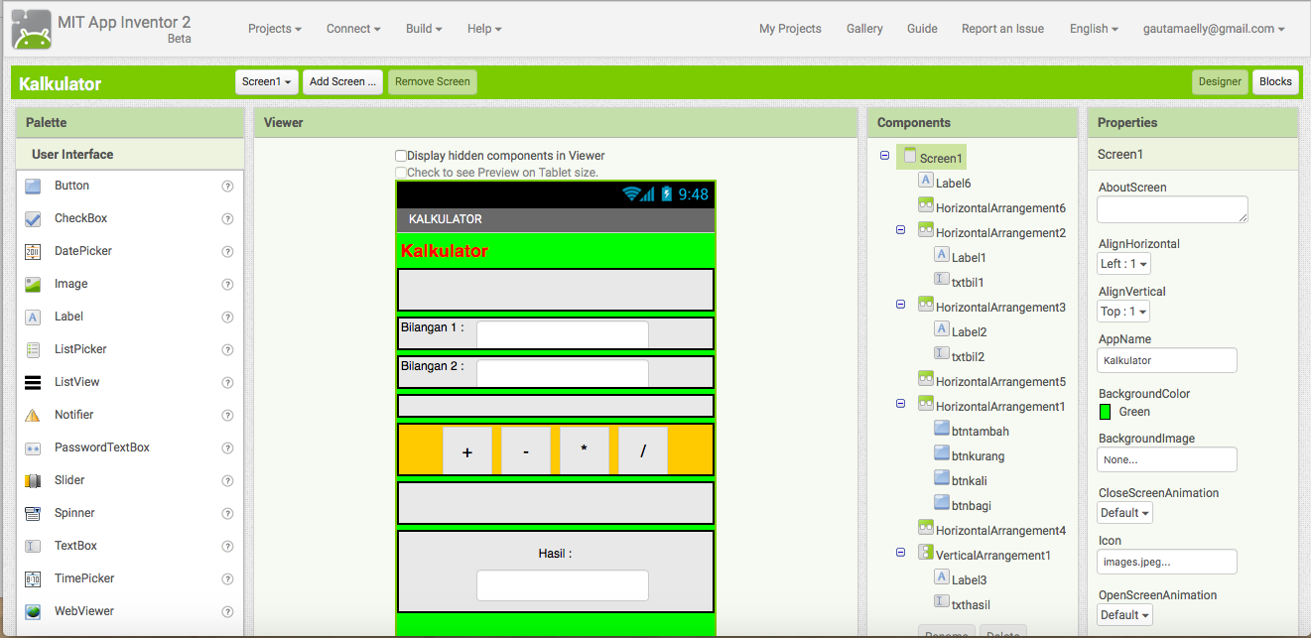Select the Image component in the Palette
The image size is (1311, 638).
point(70,284)
